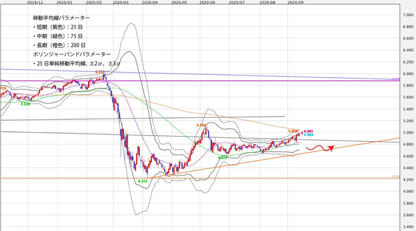Select the green 4.624 low label

click(x=222, y=157)
